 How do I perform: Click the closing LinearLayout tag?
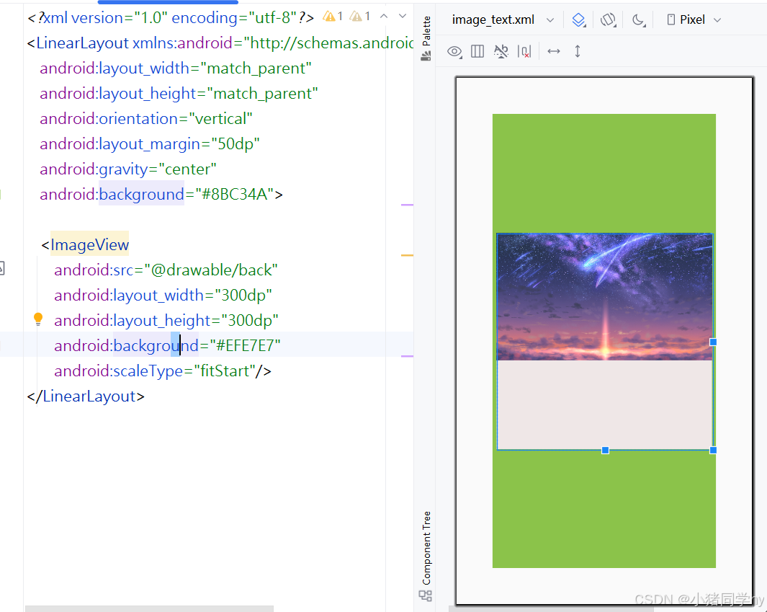point(86,396)
